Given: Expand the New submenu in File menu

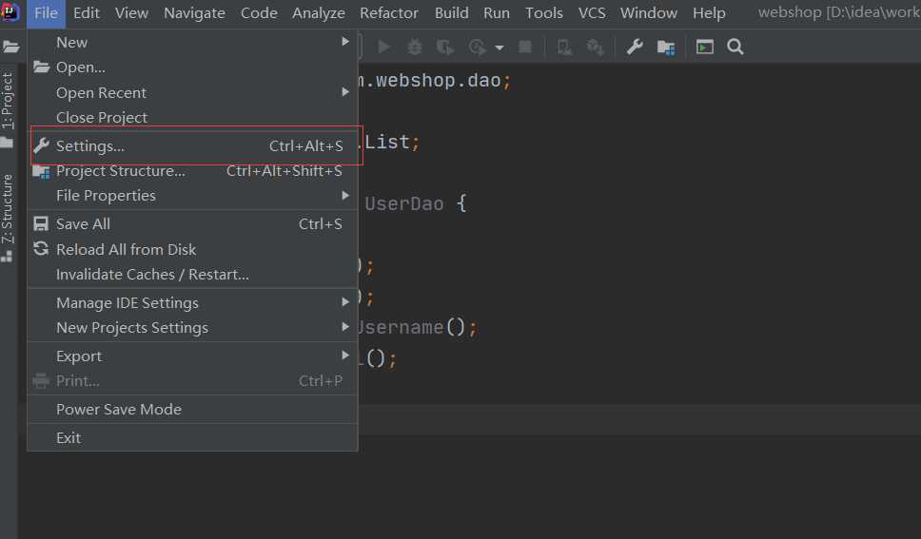Looking at the screenshot, I should point(192,42).
